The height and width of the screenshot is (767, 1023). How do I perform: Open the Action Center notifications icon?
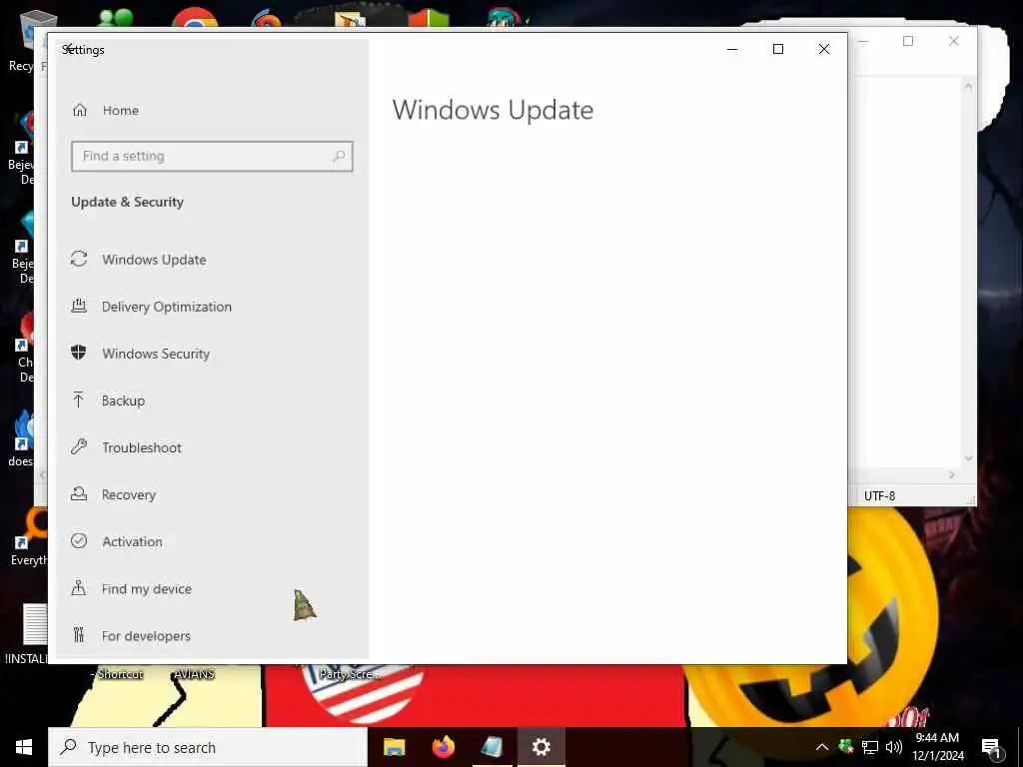(992, 748)
